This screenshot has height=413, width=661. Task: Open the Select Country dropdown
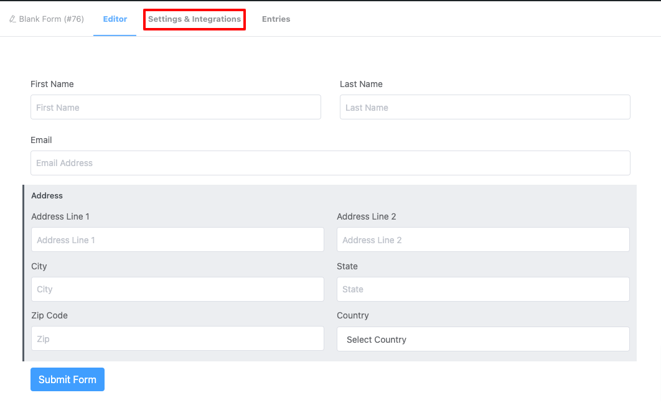coord(483,339)
